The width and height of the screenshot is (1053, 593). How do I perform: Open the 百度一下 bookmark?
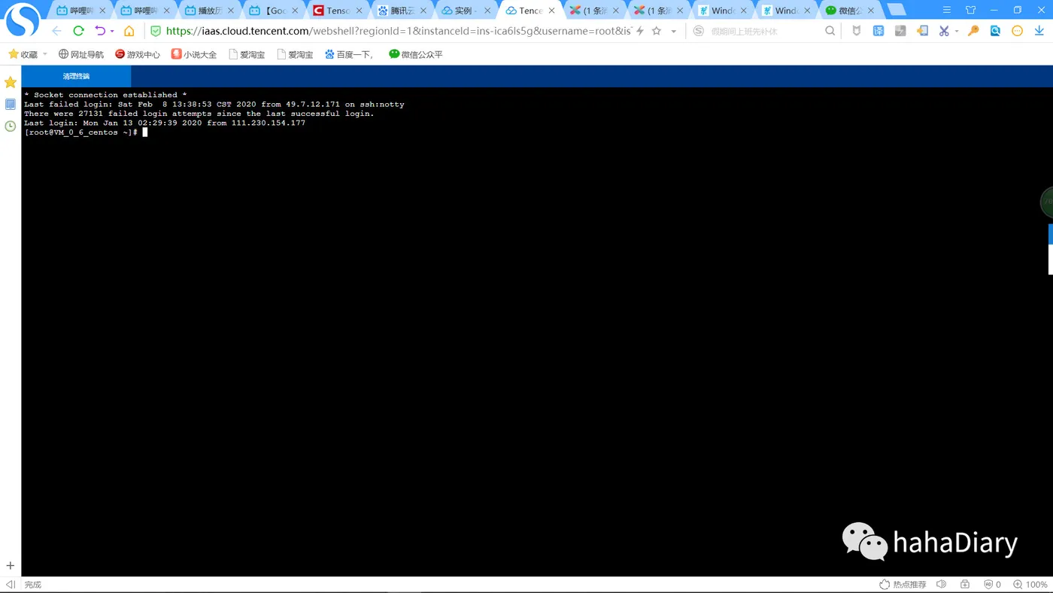click(349, 54)
